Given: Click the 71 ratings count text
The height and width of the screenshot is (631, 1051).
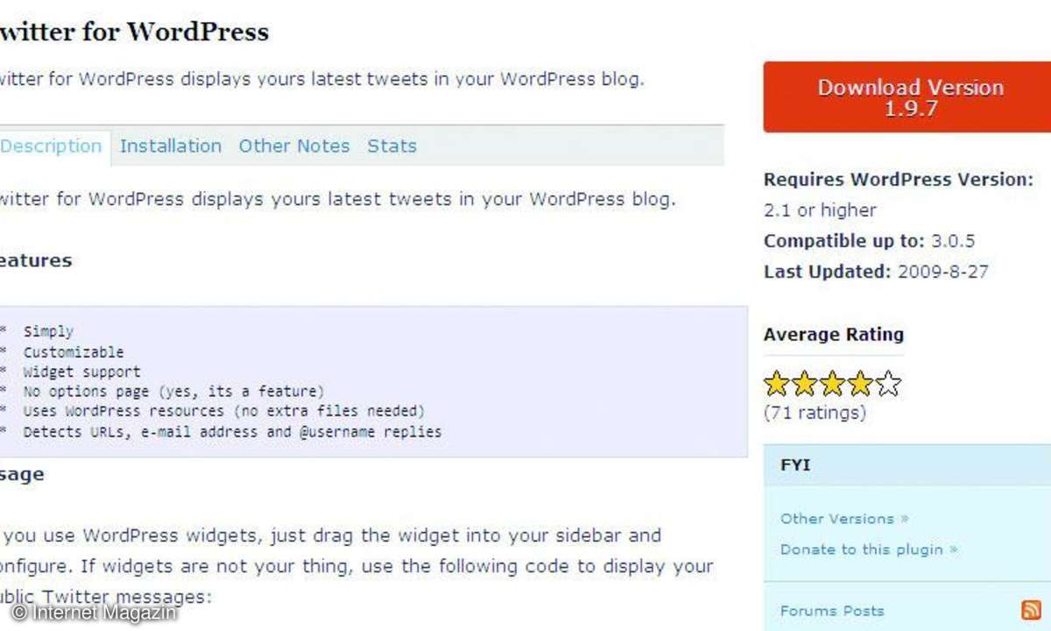Looking at the screenshot, I should pyautogui.click(x=815, y=412).
